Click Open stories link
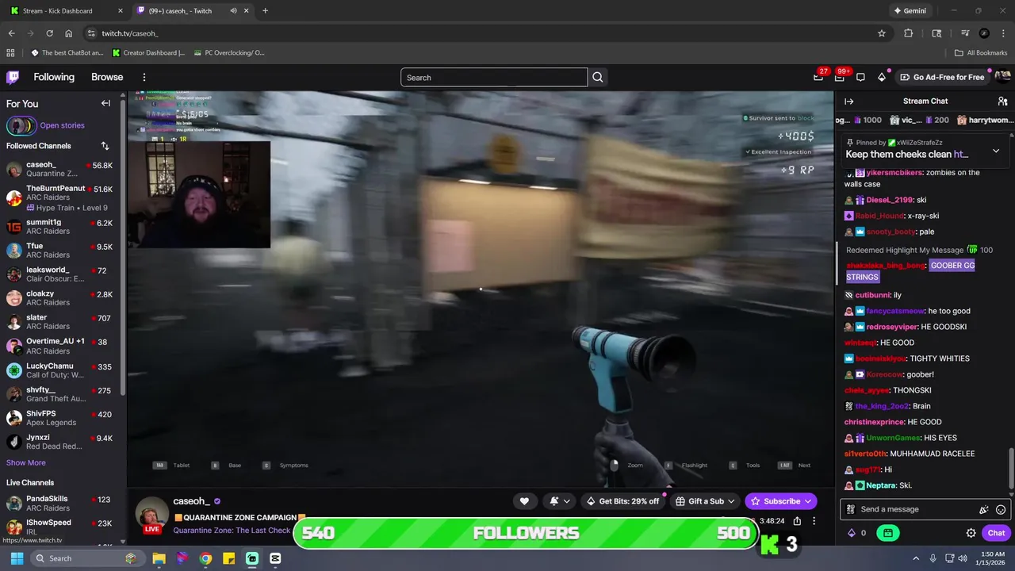1015x571 pixels. (x=62, y=125)
